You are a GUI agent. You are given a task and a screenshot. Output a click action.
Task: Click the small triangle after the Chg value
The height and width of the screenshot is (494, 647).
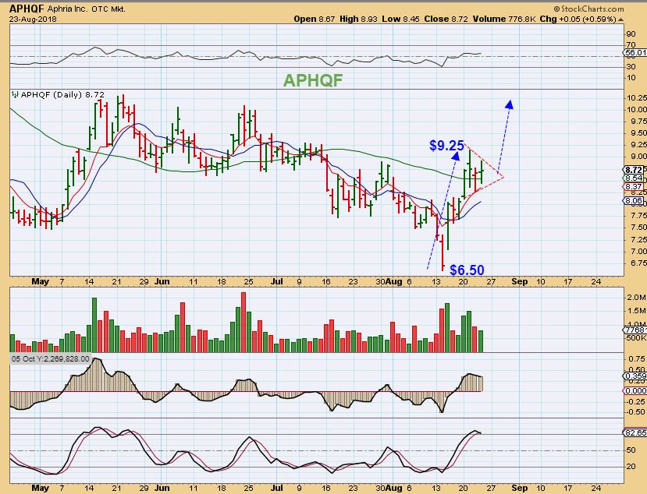tap(620, 19)
